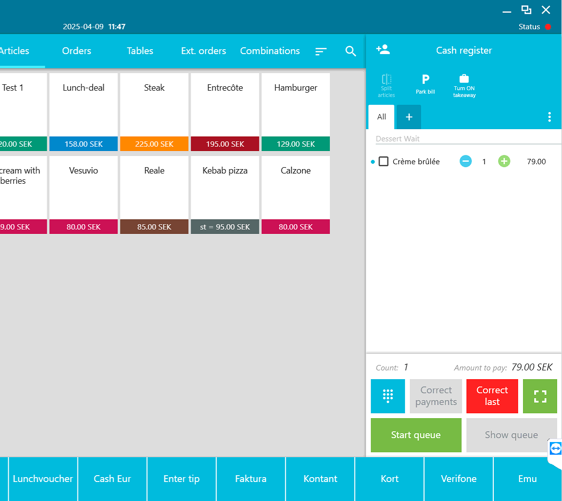This screenshot has height=501, width=562.
Task: Open the numeric keypad button
Action: click(388, 396)
